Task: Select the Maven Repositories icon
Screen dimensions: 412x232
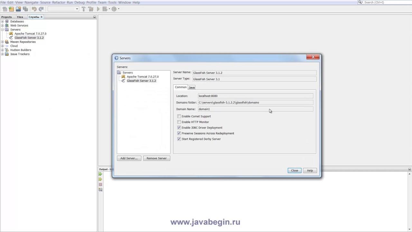Action: point(7,42)
